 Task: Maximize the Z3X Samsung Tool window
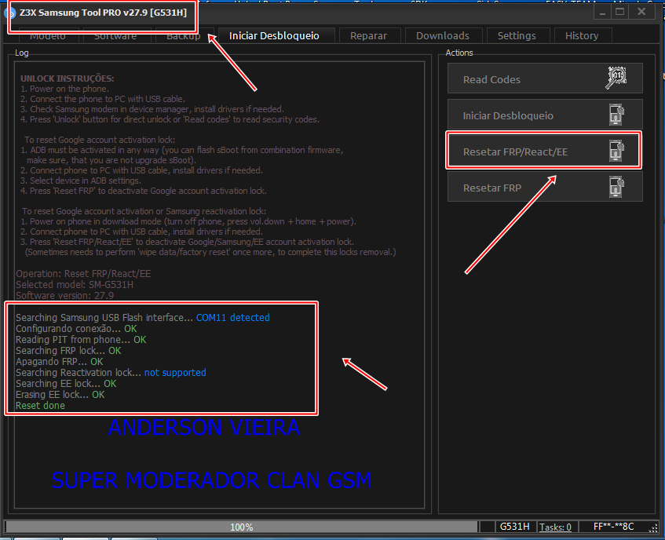click(x=619, y=12)
